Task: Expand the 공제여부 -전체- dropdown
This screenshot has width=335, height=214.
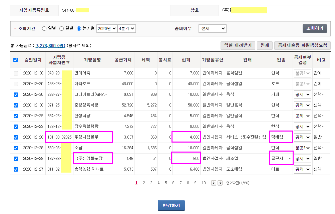Action: pos(212,28)
